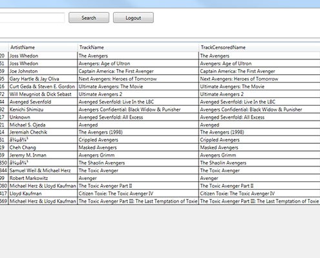Select TrackName cell 'The Shaolin Avengers'
The height and width of the screenshot is (258, 320).
point(138,163)
